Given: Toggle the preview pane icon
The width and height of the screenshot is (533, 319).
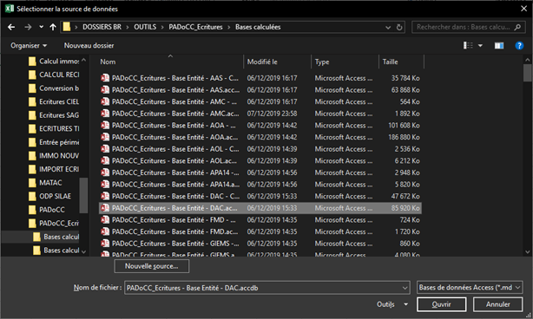Looking at the screenshot, I should pyautogui.click(x=499, y=45).
